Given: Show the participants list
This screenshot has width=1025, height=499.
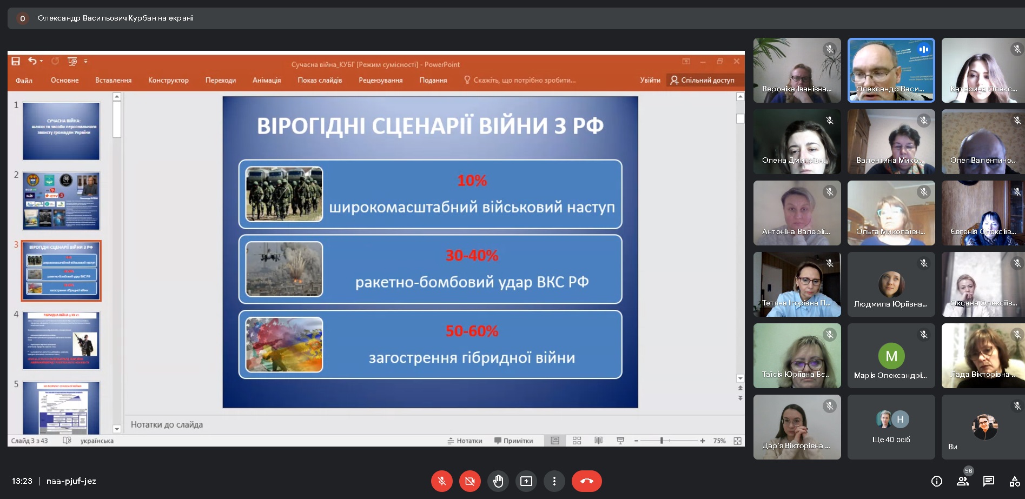Looking at the screenshot, I should click(x=963, y=481).
